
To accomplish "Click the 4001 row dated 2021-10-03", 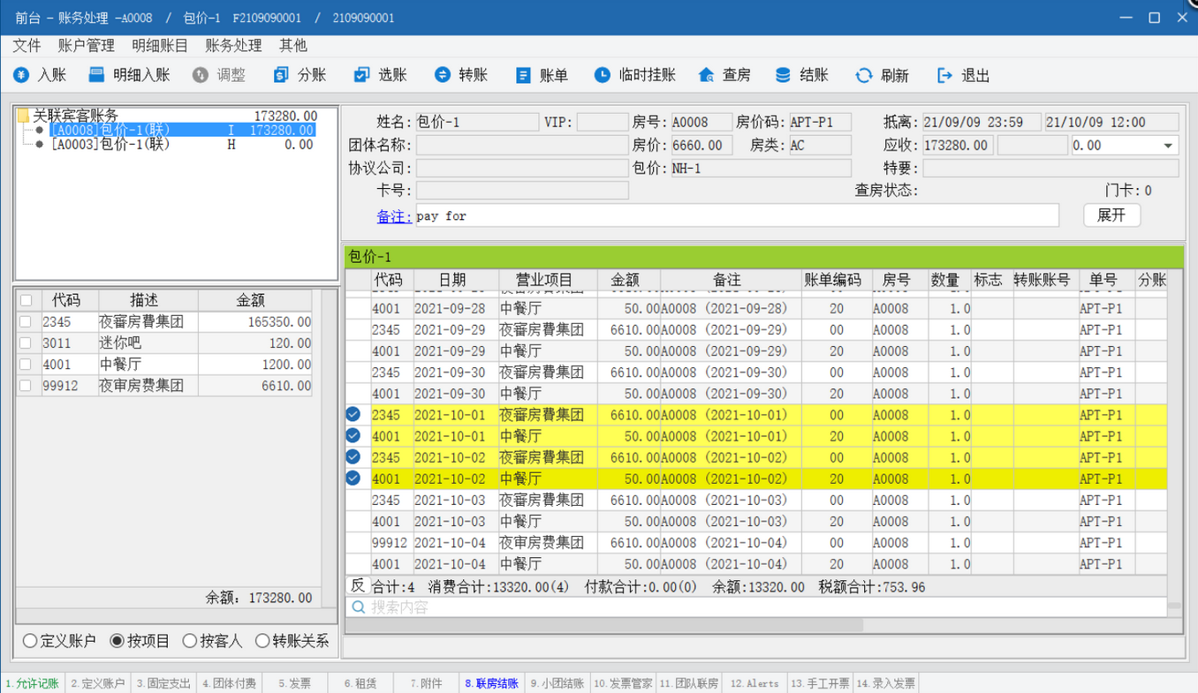I will [x=755, y=521].
